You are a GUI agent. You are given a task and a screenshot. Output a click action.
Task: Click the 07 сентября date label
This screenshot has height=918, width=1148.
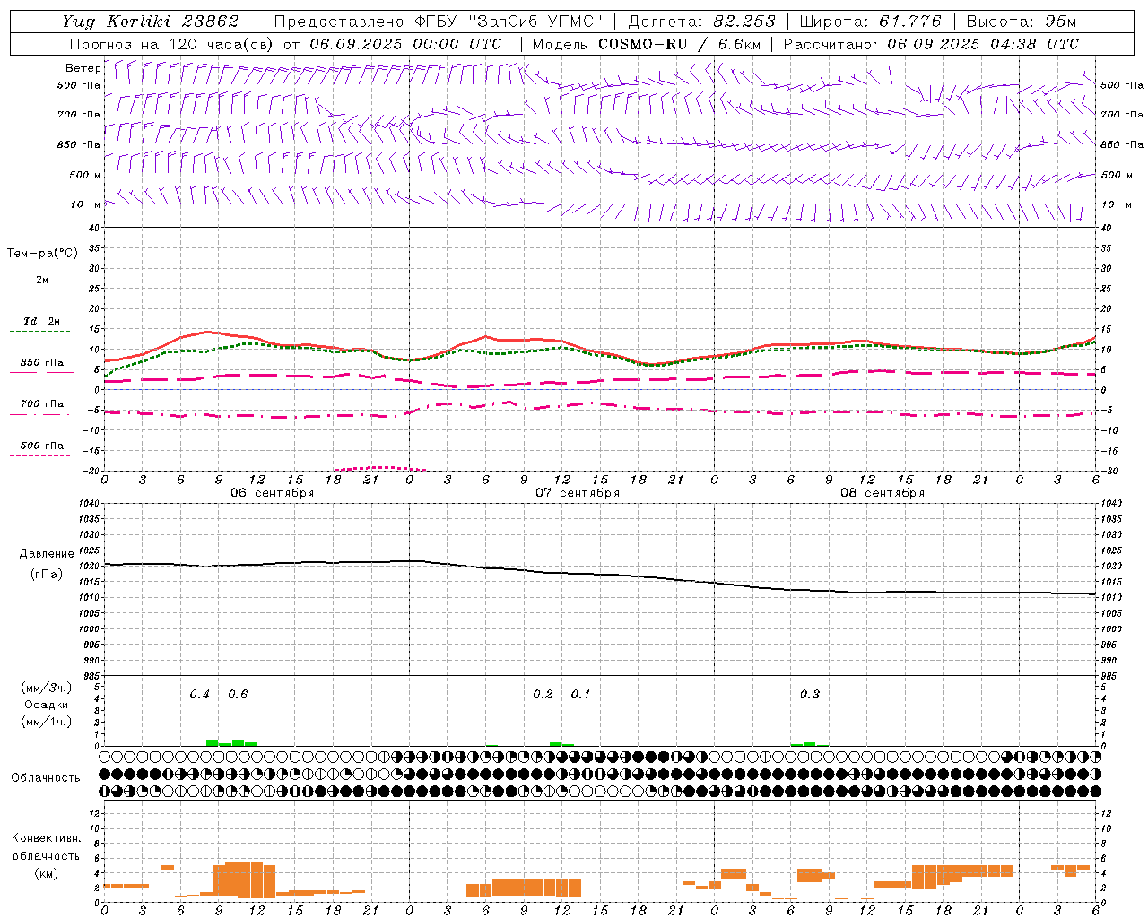tap(577, 493)
